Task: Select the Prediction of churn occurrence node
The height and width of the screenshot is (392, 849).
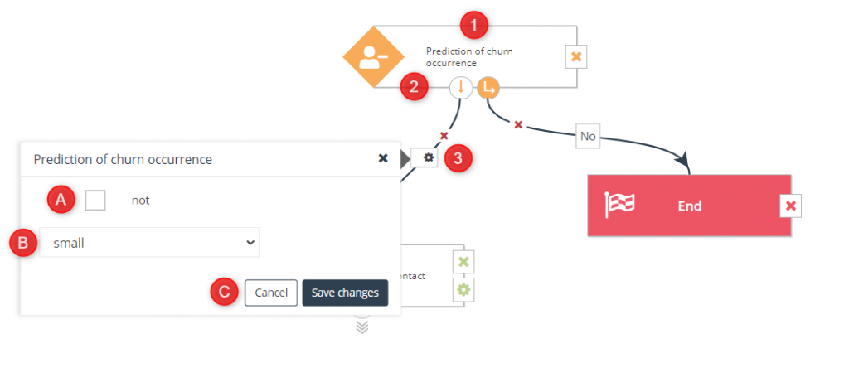Action: tap(475, 56)
